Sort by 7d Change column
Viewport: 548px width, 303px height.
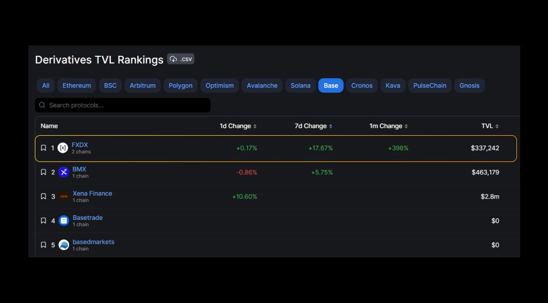[x=313, y=126]
